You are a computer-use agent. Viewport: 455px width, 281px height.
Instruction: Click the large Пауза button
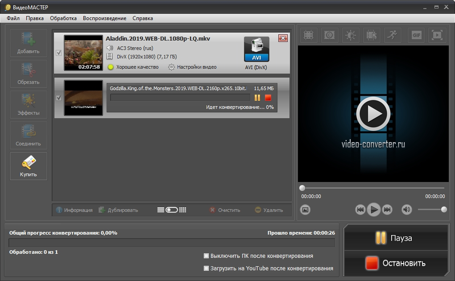click(x=396, y=238)
